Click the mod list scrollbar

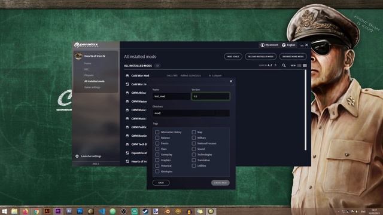(x=305, y=110)
